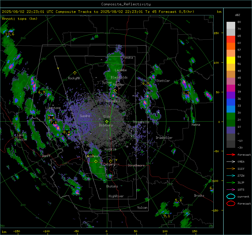
Task: Click the Limestone label
Action: [53, 108]
